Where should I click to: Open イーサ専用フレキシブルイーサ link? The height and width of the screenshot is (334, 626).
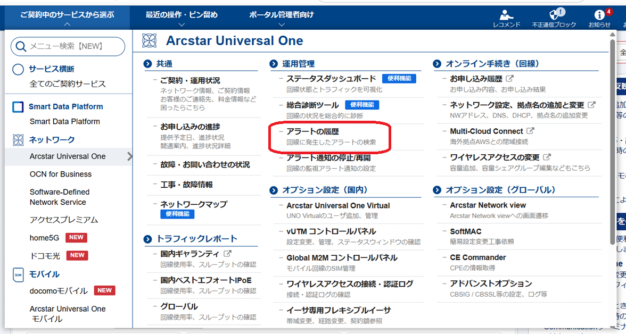pyautogui.click(x=339, y=311)
